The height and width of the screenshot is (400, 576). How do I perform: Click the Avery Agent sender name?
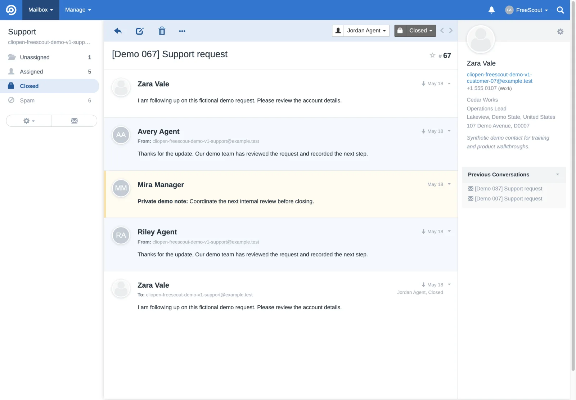tap(158, 132)
